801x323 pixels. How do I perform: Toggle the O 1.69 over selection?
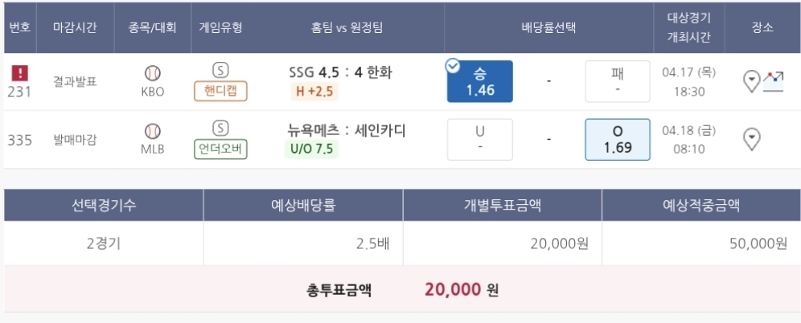click(617, 140)
